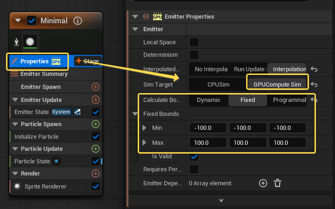Set Sim Target to CPUSim

pyautogui.click(x=218, y=85)
